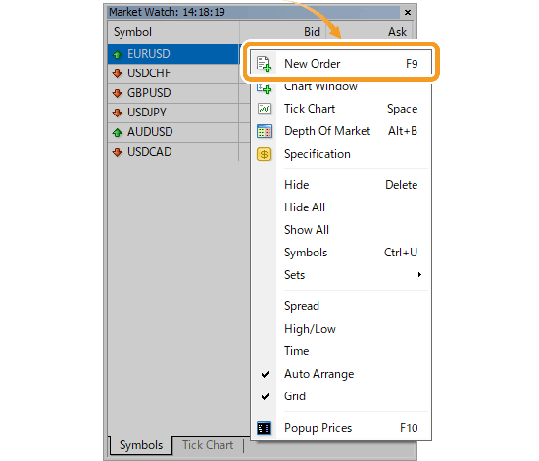The height and width of the screenshot is (461, 539).
Task: Select Hide All from the menu
Action: [304, 207]
